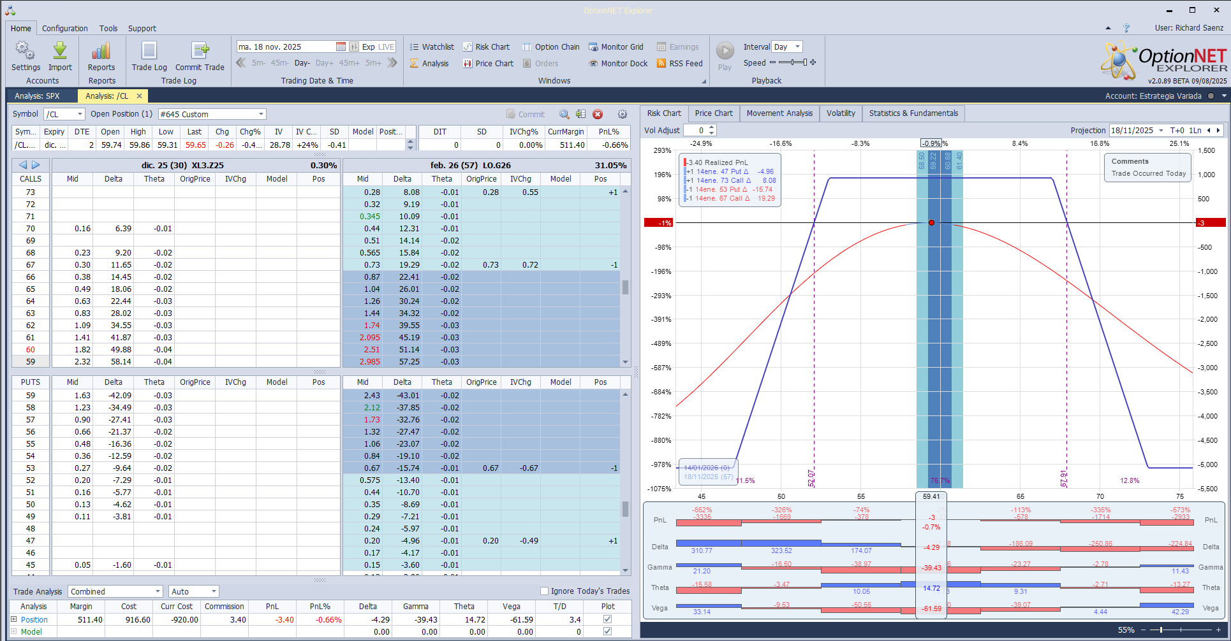Click the Day- step back button
The height and width of the screenshot is (641, 1231).
point(302,63)
